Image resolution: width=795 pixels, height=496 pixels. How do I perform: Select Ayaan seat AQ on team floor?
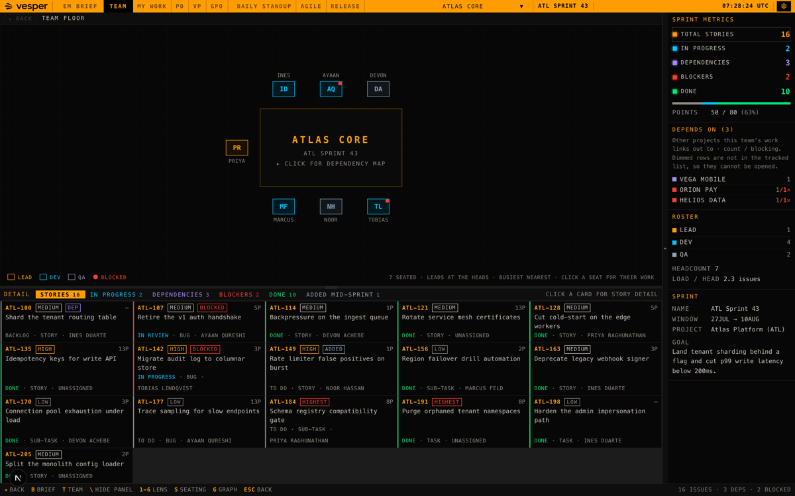click(331, 89)
